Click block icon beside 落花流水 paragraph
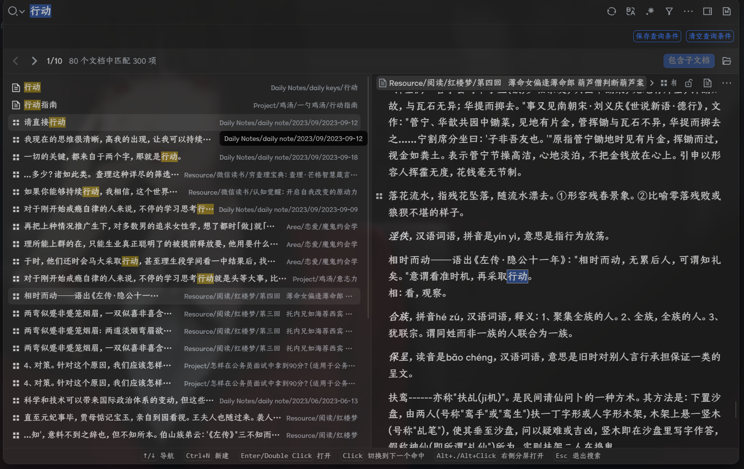This screenshot has width=744, height=469. point(379,196)
